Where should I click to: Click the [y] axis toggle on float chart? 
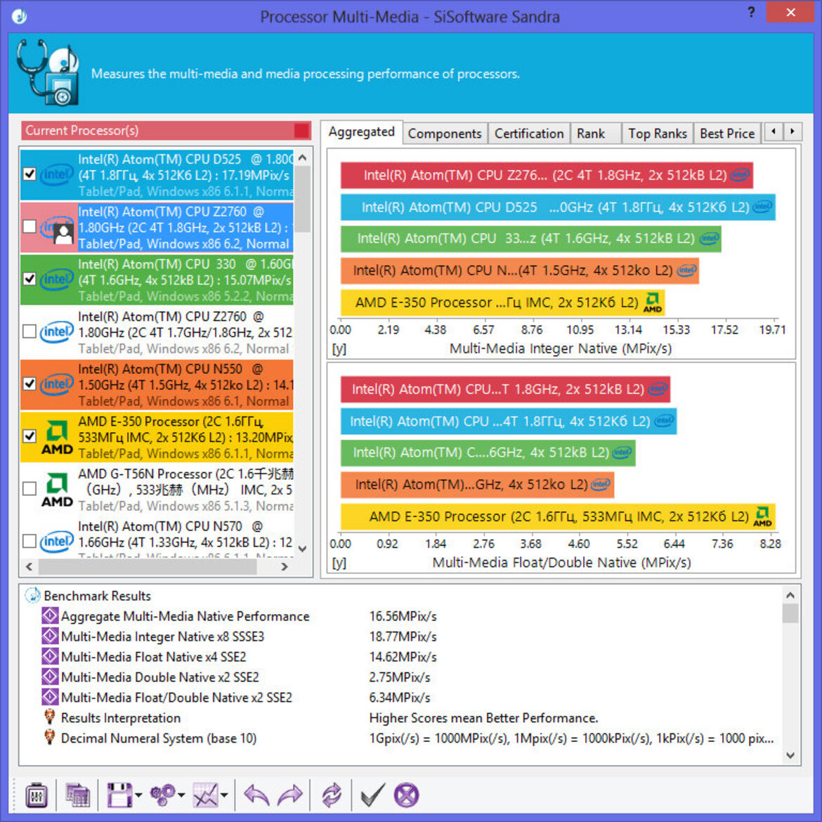click(x=339, y=563)
